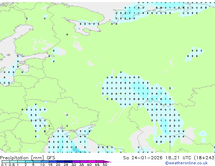Click the 'GFS' model label

51,158
